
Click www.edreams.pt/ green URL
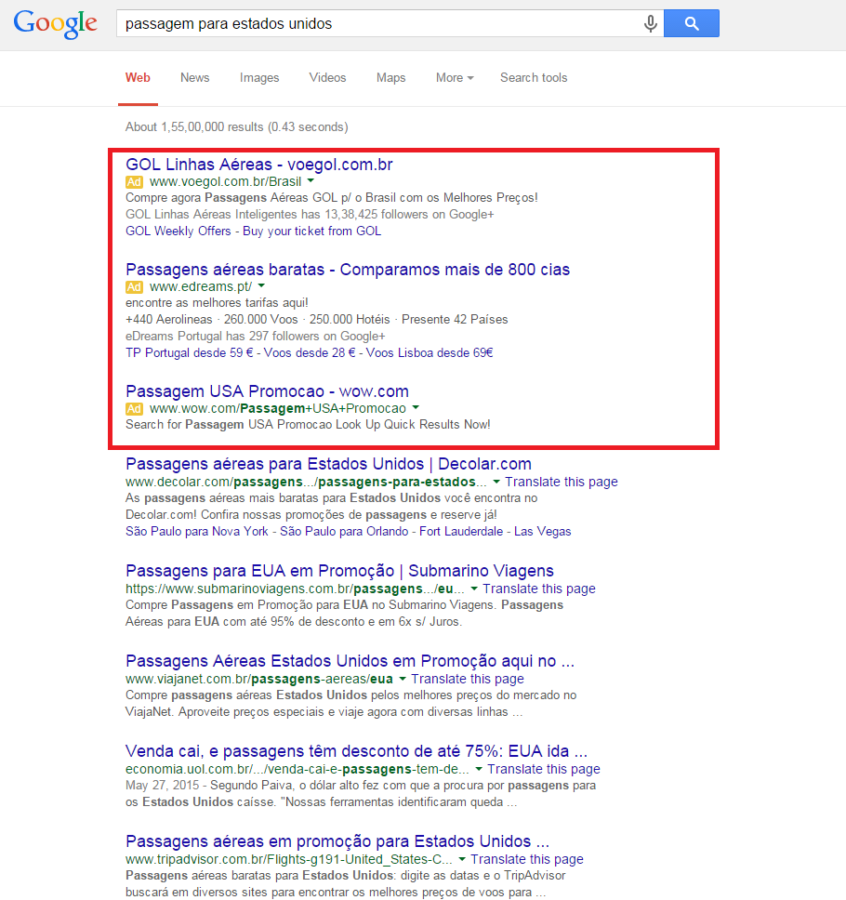[201, 286]
